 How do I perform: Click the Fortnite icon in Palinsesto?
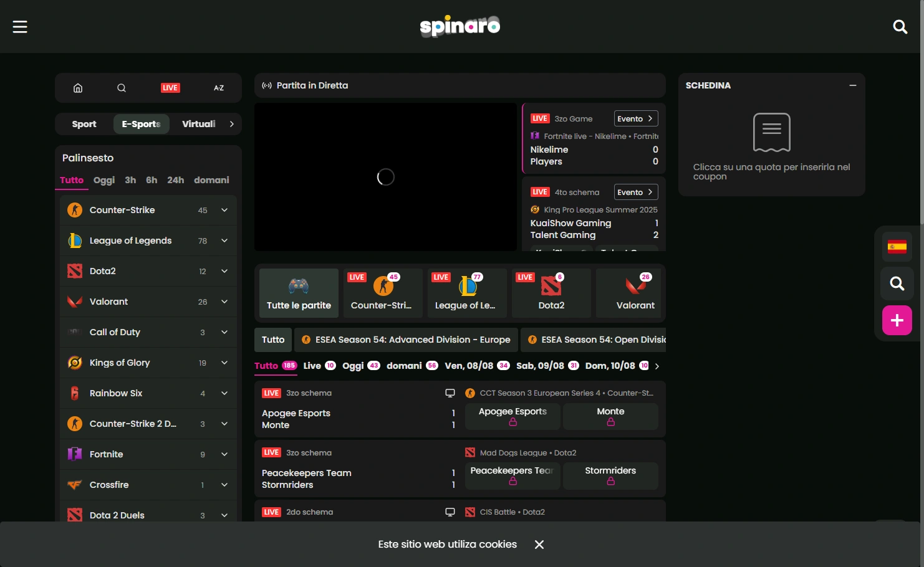[75, 454]
